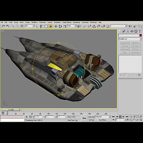
Task: Click Configure Modifier Sets icon
Action: [139, 75]
